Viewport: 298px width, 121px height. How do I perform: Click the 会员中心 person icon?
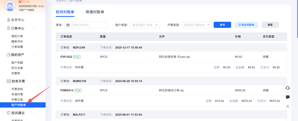click(x=8, y=20)
